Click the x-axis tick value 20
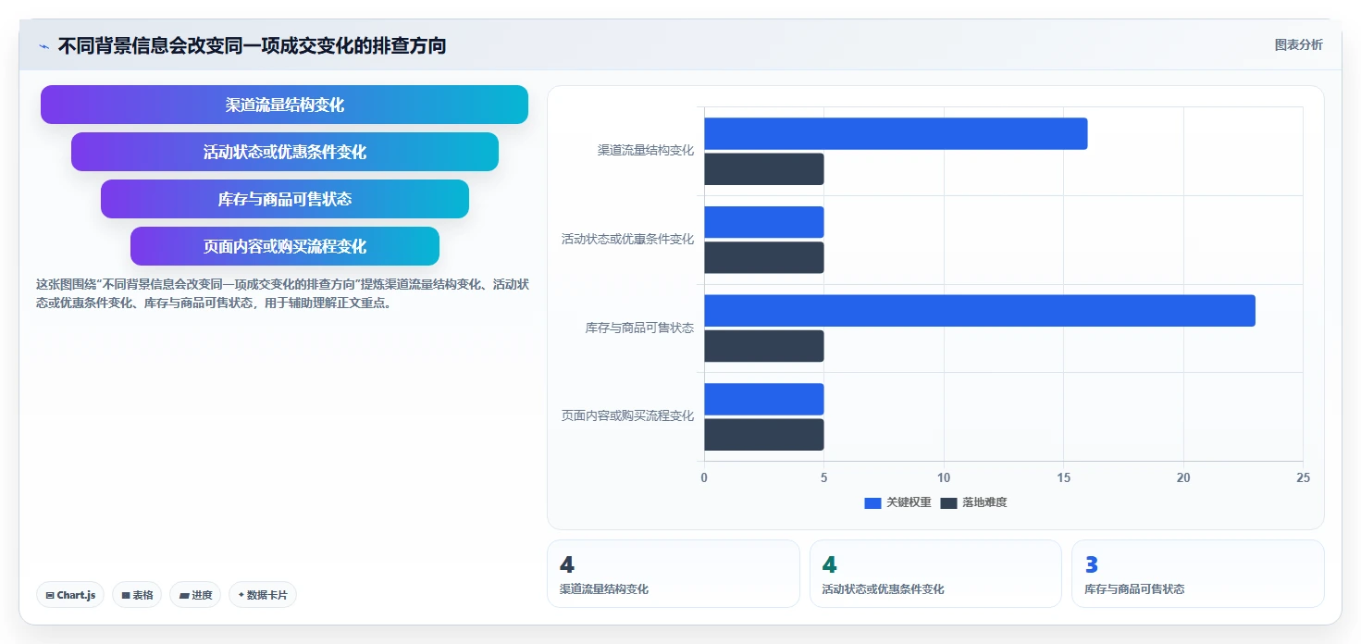 coord(1183,477)
